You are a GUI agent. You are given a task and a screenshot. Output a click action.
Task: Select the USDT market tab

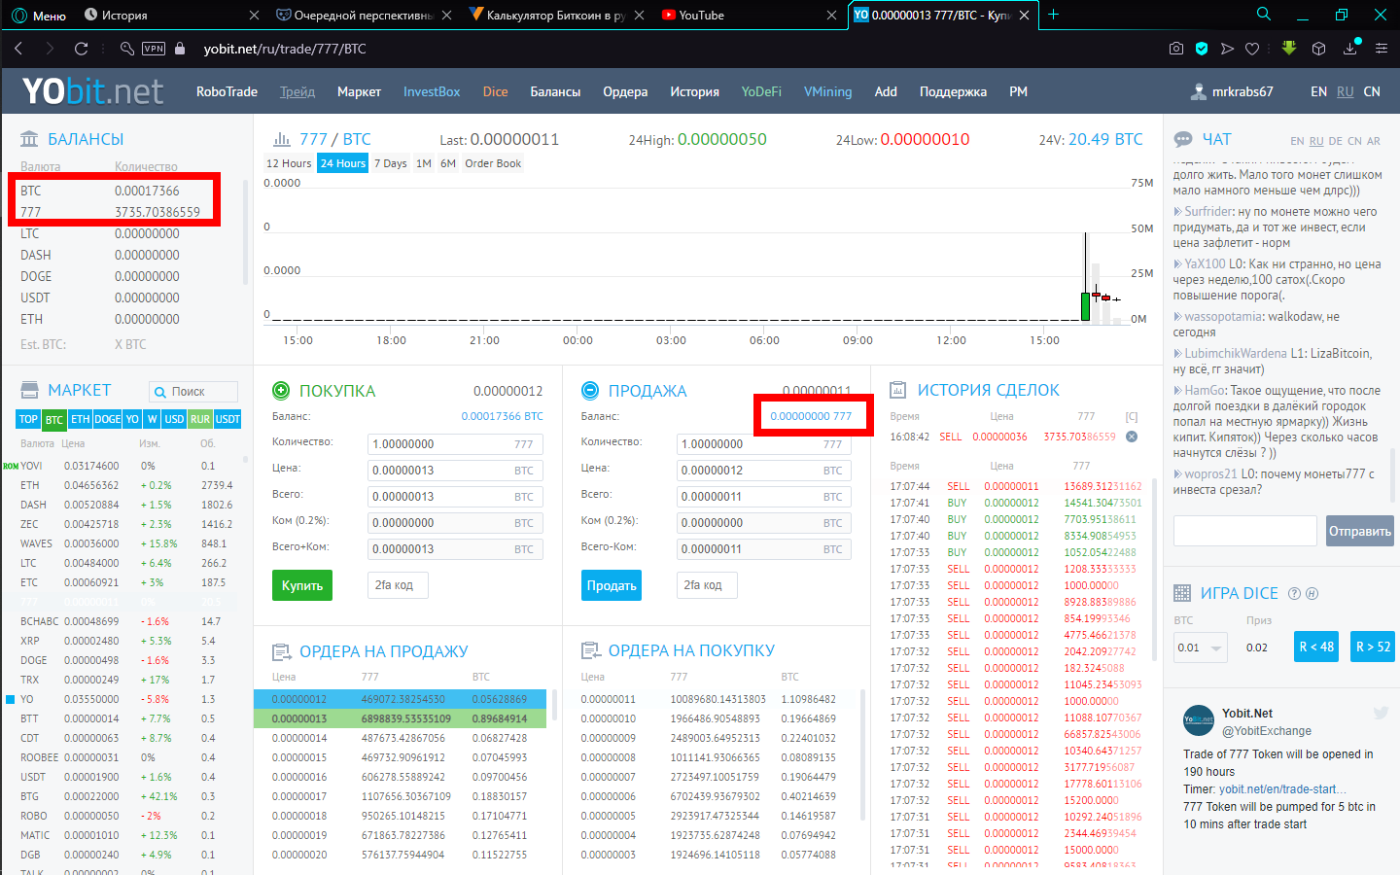click(227, 419)
